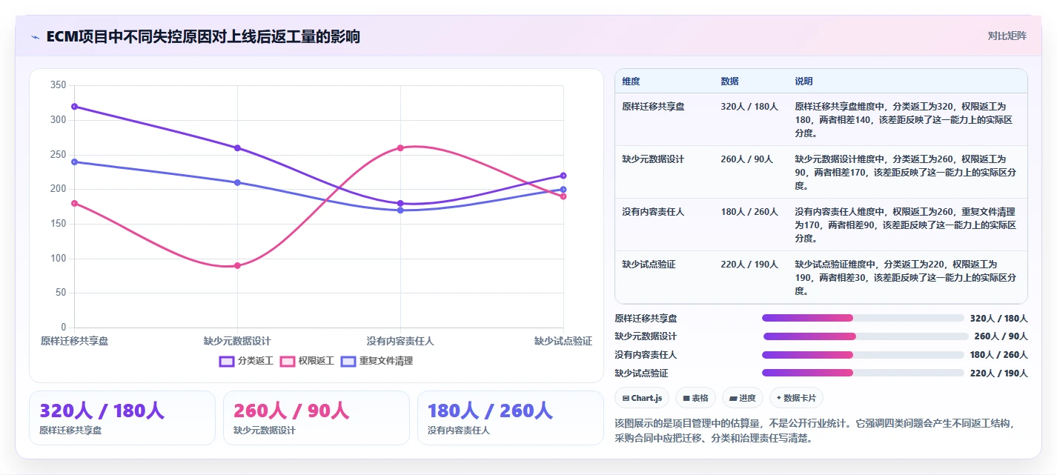
Task: Click the lightning icon beside the title
Action: 35,36
